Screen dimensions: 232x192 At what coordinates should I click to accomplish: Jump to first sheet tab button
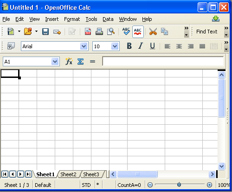[5, 174]
